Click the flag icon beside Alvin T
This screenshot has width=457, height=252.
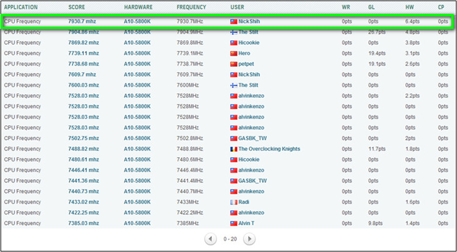click(234, 223)
